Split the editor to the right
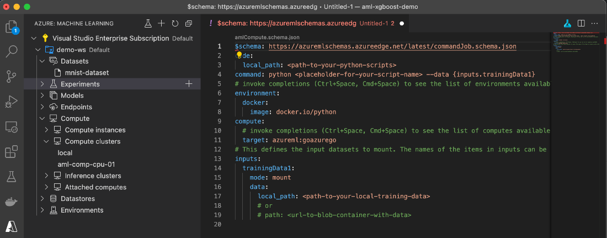 (x=581, y=23)
